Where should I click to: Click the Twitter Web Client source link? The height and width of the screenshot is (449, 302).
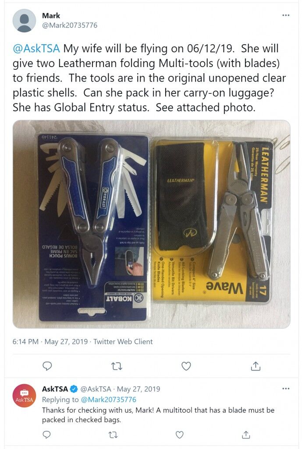(x=123, y=342)
